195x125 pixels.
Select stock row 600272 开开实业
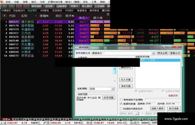[x=37, y=56]
